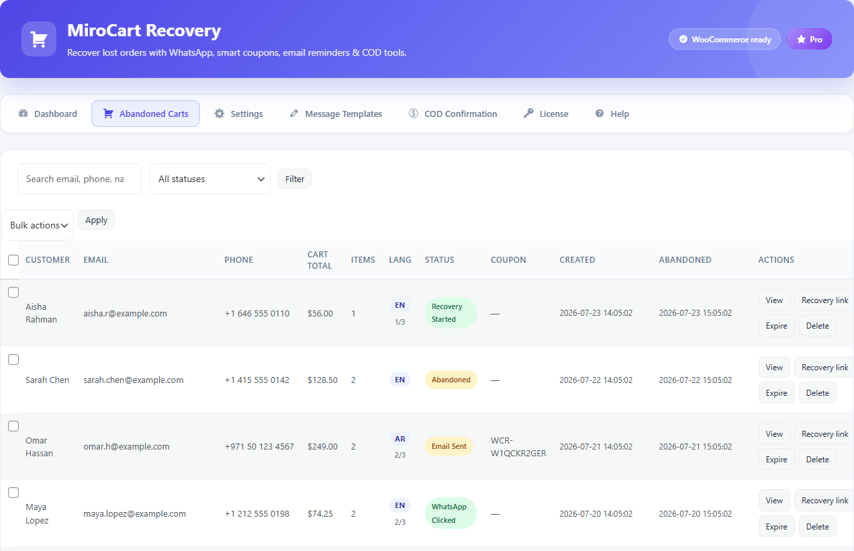Open the Settings tab

(x=238, y=114)
